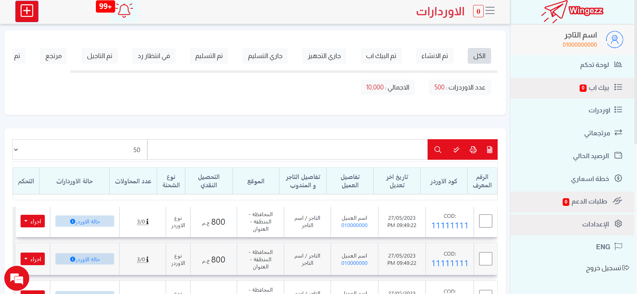Open the page-size dropdown showing 50
The width and height of the screenshot is (637, 294).
tap(80, 150)
